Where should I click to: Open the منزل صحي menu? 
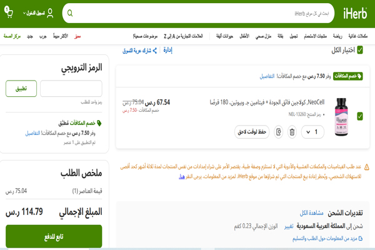click(x=263, y=36)
